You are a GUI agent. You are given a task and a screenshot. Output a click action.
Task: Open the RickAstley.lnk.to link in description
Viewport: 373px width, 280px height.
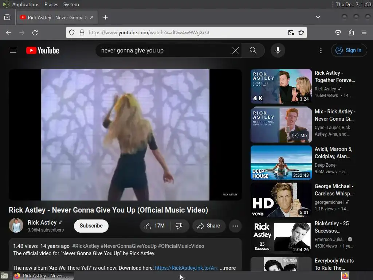point(186,268)
